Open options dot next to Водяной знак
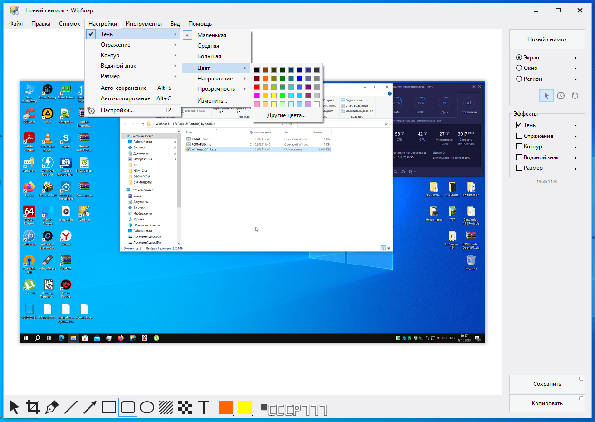 [575, 158]
